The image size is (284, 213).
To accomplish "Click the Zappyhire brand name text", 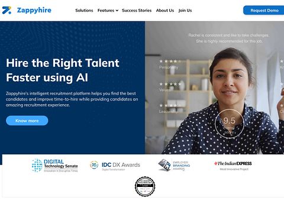I will tap(34, 10).
